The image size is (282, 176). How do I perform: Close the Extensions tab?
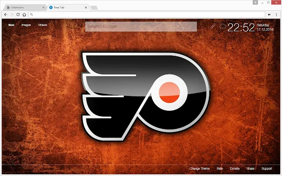(43, 7)
